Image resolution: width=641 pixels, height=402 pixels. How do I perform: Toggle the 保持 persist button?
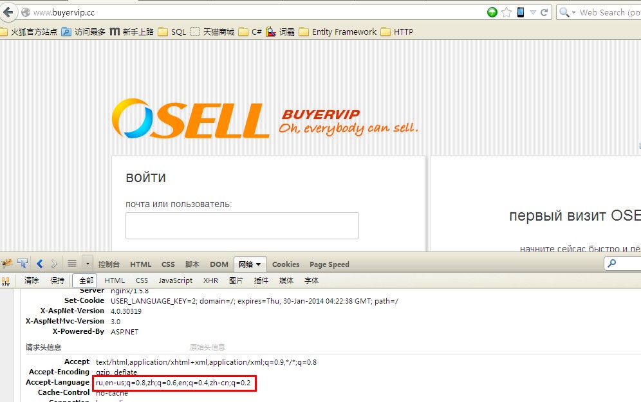pyautogui.click(x=57, y=280)
